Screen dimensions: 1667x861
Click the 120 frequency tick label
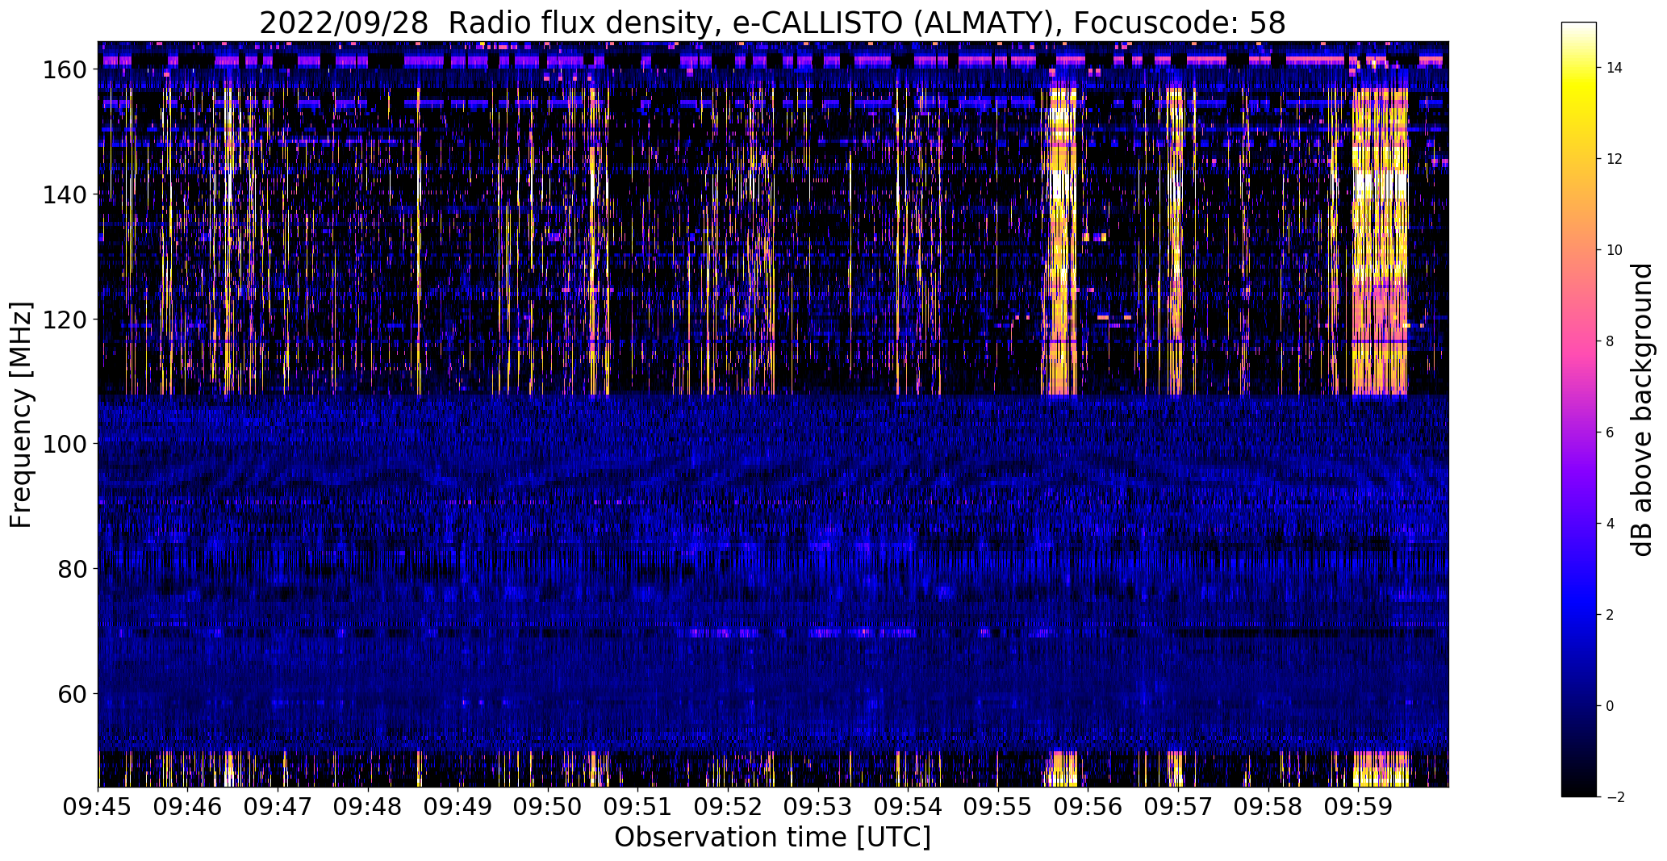pos(65,319)
